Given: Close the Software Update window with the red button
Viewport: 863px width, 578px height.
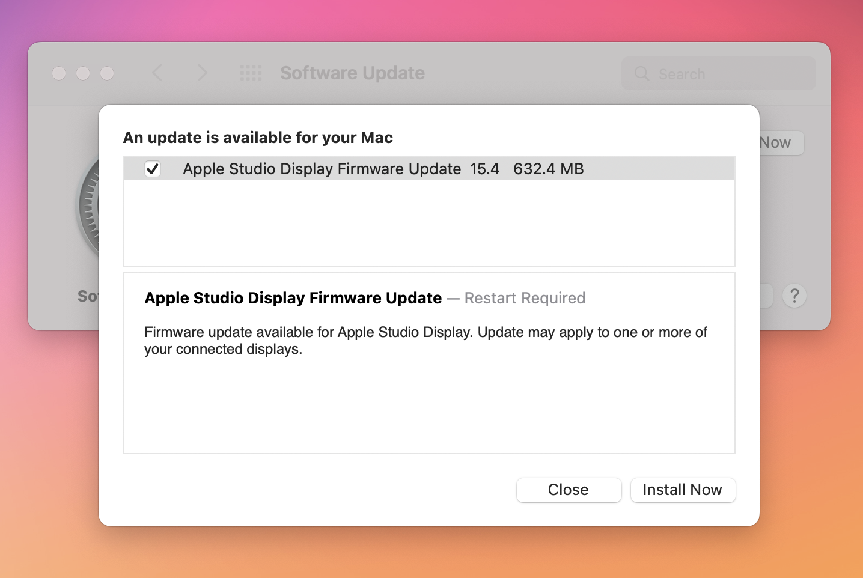Looking at the screenshot, I should (x=59, y=73).
